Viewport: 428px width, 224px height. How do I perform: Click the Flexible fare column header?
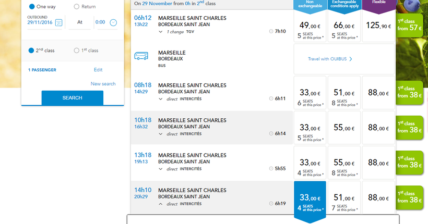(x=378, y=3)
